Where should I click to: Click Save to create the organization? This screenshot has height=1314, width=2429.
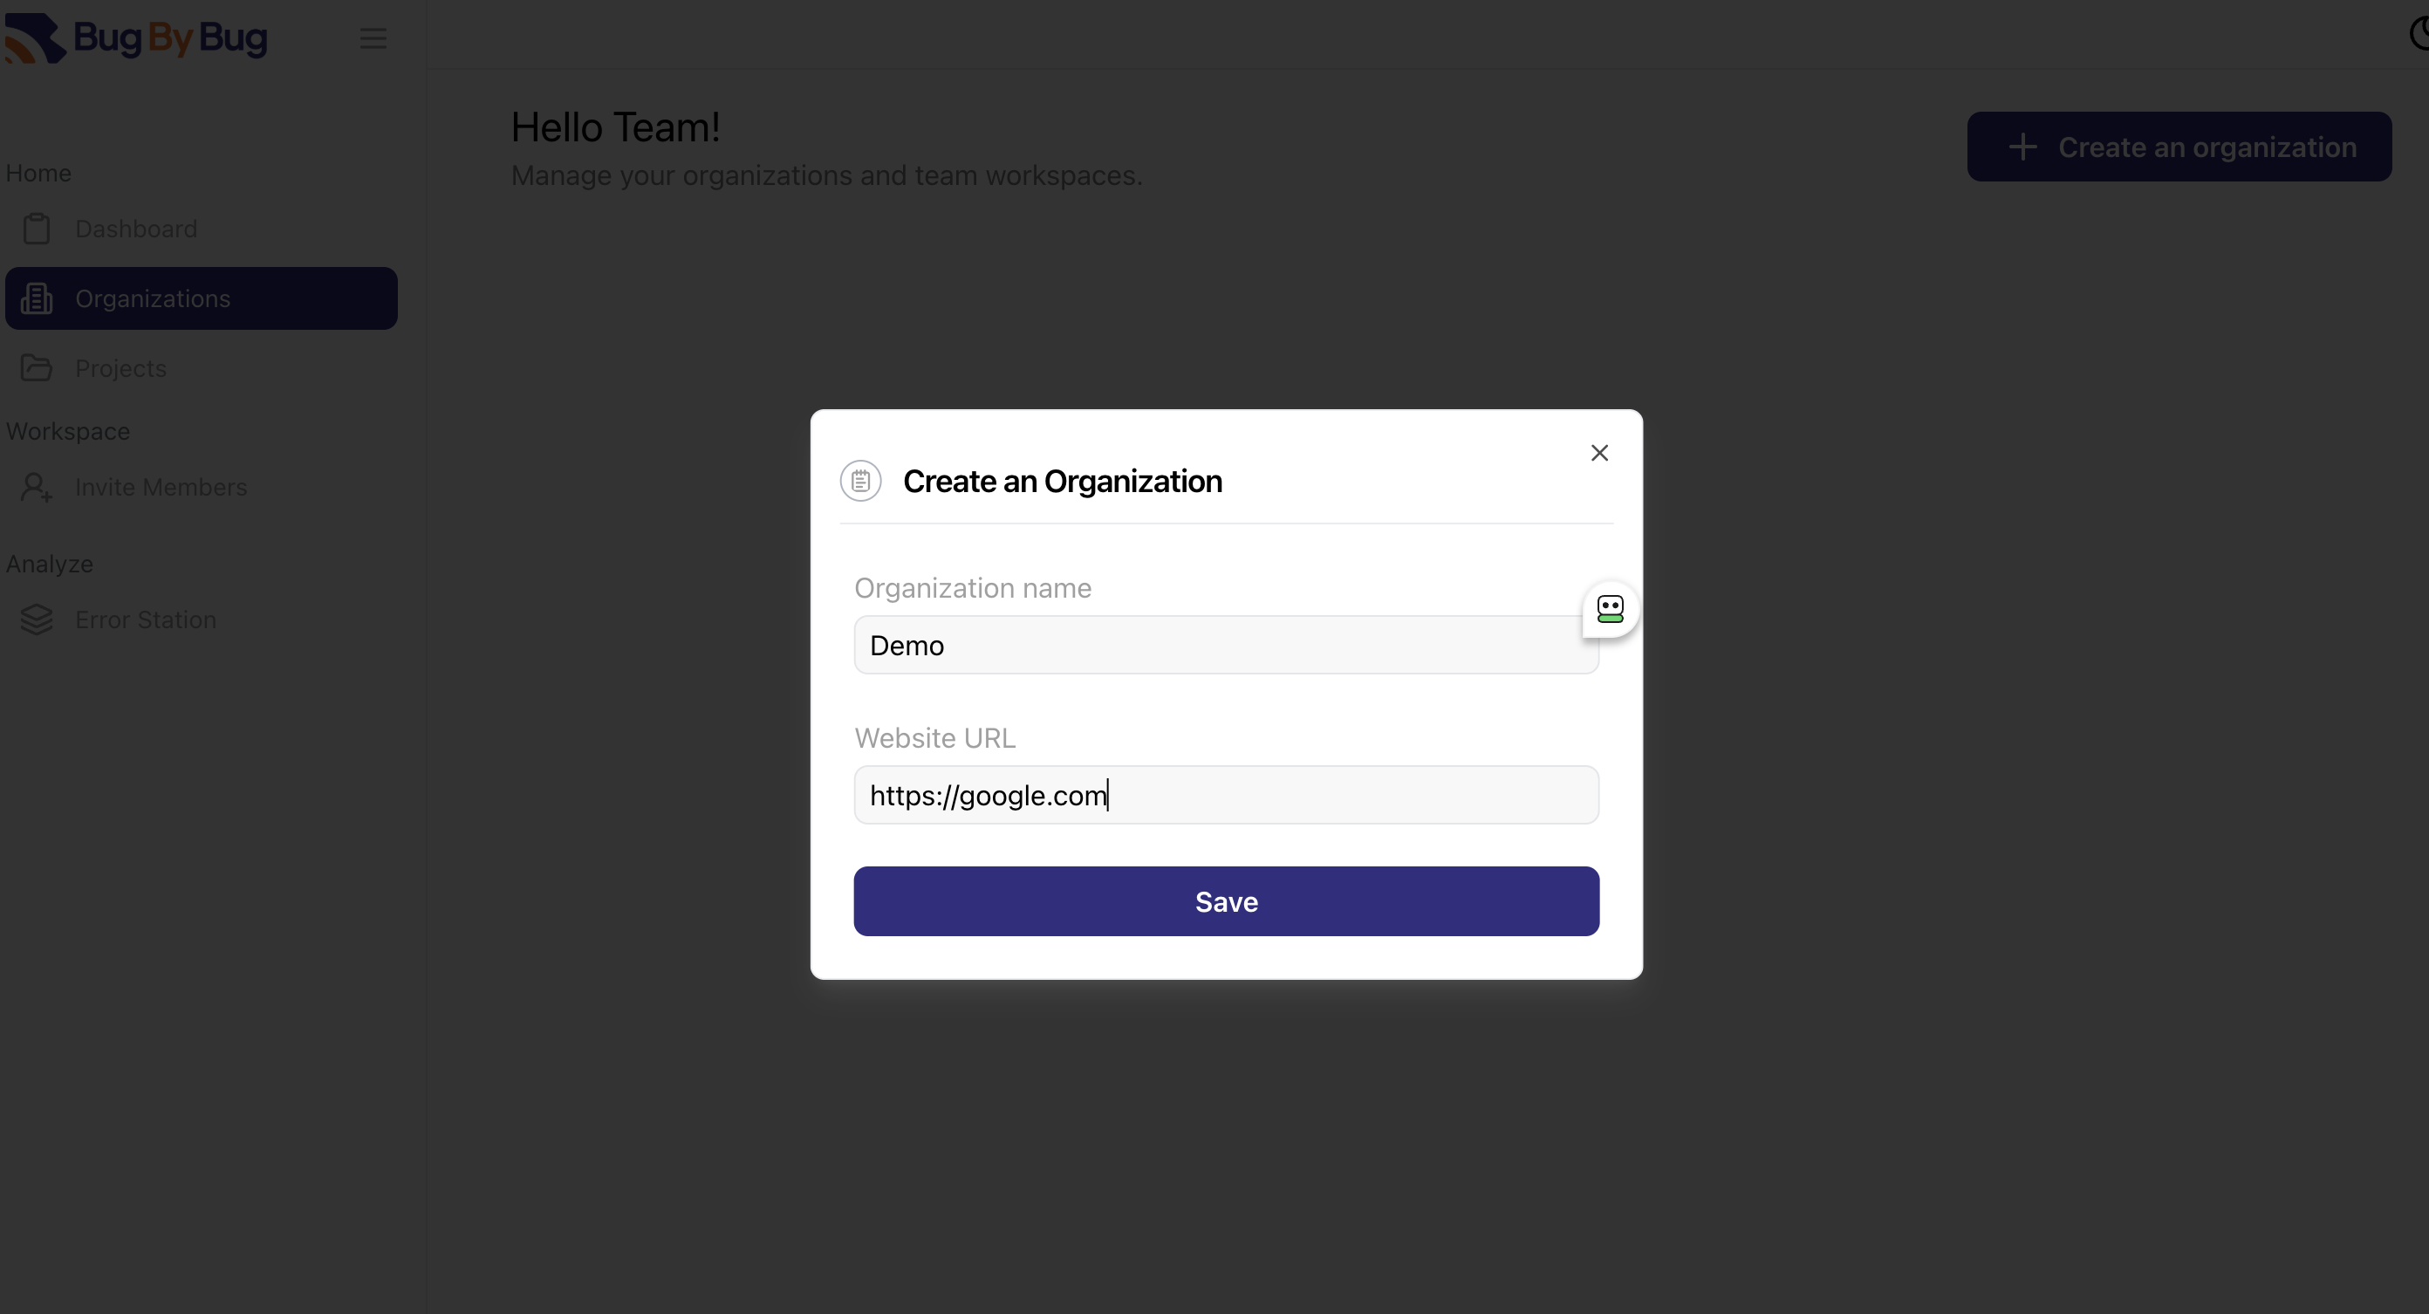coord(1225,900)
